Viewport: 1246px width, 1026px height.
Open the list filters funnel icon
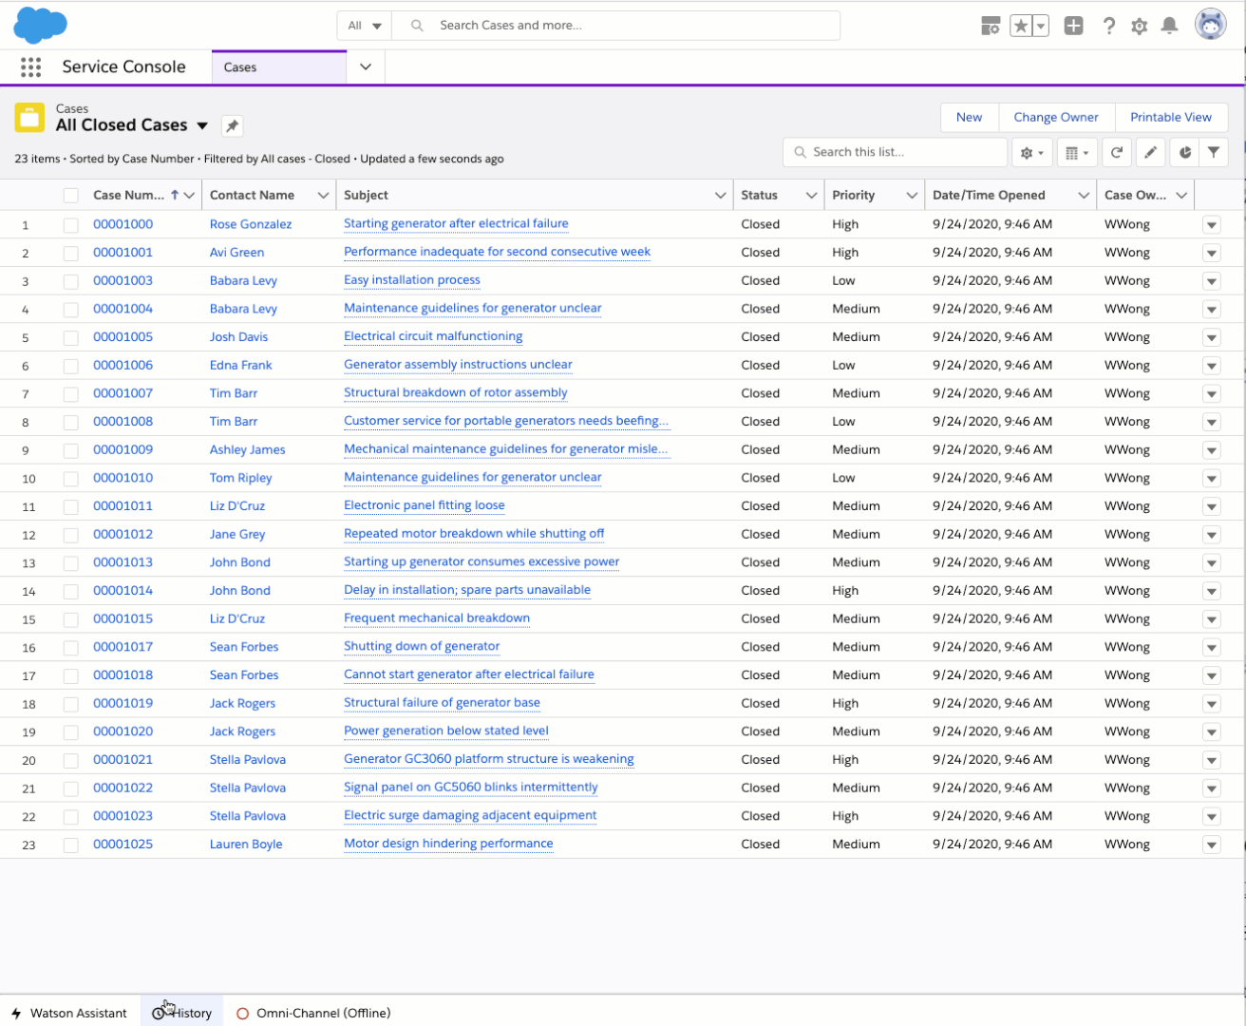click(x=1214, y=152)
